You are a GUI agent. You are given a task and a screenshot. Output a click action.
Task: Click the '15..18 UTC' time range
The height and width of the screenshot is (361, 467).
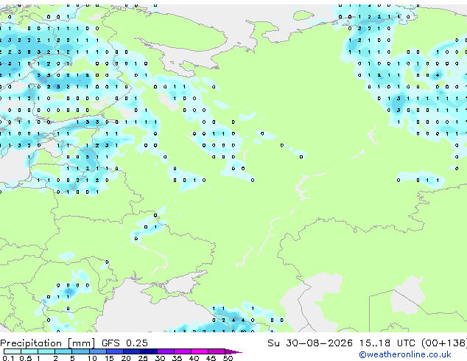tap(387, 343)
